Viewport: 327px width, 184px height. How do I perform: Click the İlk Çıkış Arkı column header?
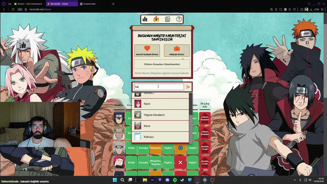pos(205,105)
